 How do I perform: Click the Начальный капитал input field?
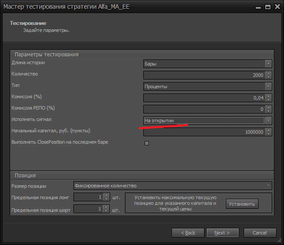[204, 132]
